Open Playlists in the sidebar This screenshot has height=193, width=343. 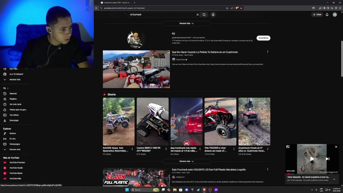coord(13,99)
